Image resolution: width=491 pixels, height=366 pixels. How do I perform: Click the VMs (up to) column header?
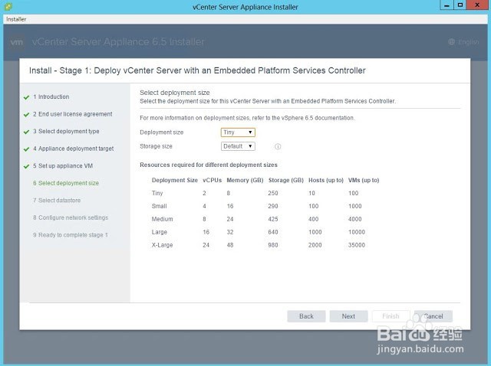364,180
